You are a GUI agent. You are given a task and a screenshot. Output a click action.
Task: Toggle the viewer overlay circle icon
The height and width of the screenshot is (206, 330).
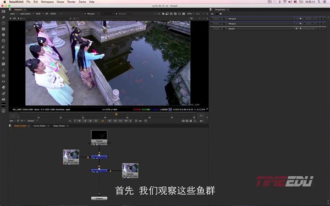click(179, 14)
